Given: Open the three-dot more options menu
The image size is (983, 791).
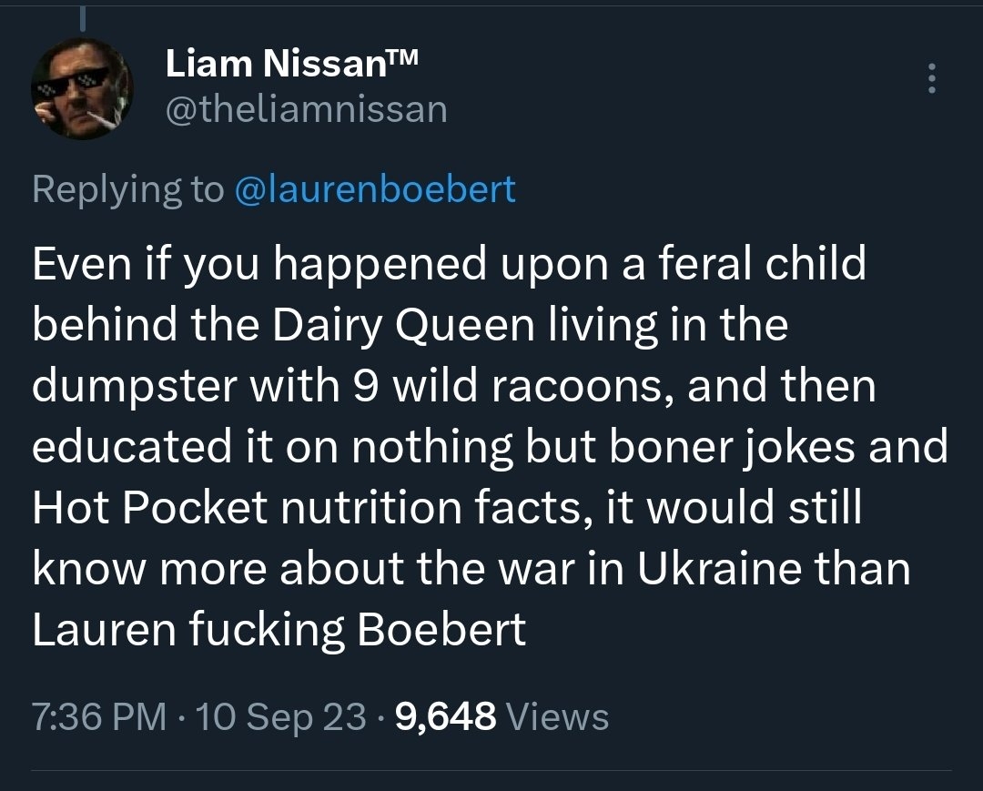Looking at the screenshot, I should pyautogui.click(x=930, y=79).
